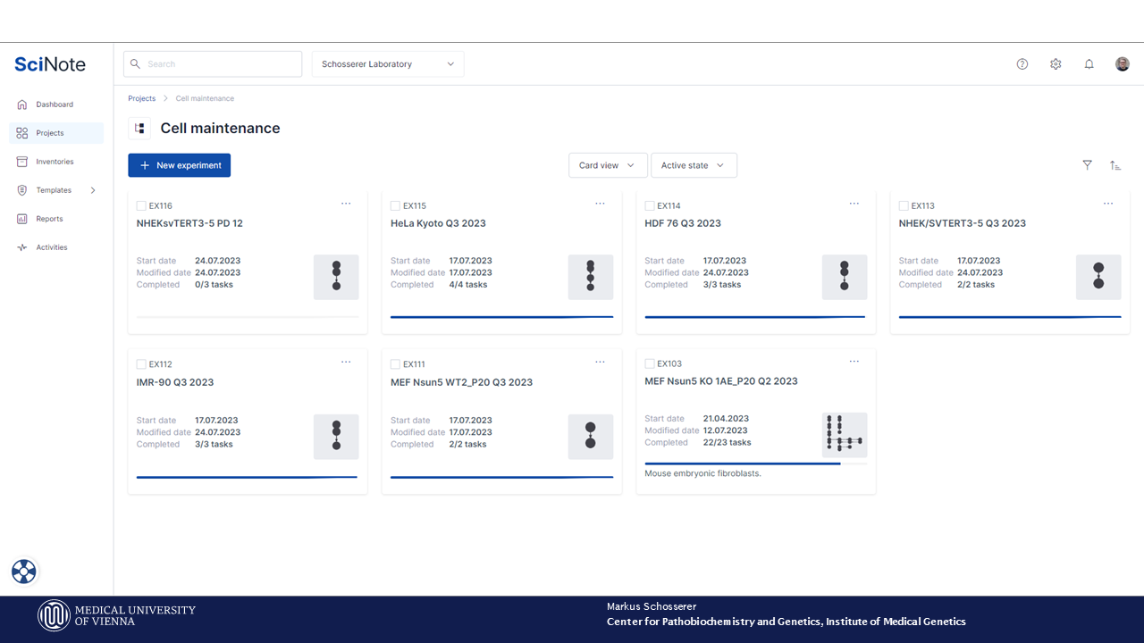Open workflow thumbnail of HeLa Kyoto Q3 2023

[x=591, y=277]
